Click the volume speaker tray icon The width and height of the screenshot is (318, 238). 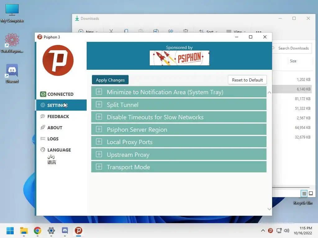pos(287,231)
